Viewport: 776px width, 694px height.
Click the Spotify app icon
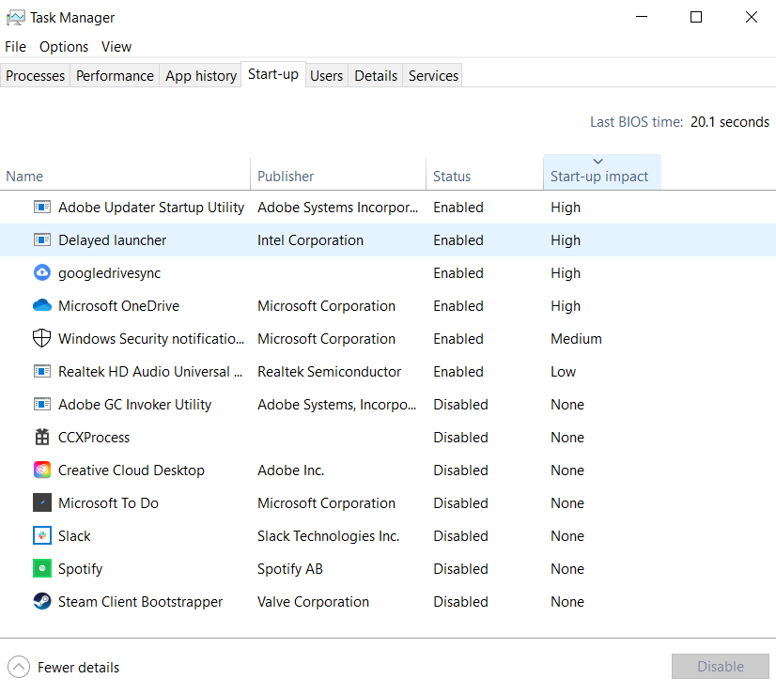(x=41, y=569)
